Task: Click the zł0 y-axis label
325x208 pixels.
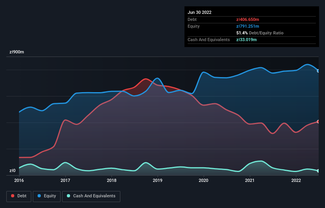Action: pos(12,170)
